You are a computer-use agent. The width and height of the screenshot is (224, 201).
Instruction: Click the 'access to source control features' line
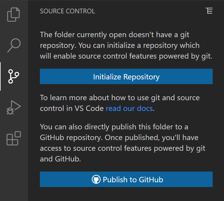pos(122,148)
